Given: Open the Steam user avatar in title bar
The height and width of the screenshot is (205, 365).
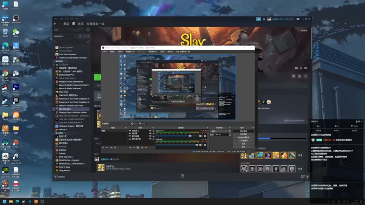Looking at the screenshot, I should [269, 19].
